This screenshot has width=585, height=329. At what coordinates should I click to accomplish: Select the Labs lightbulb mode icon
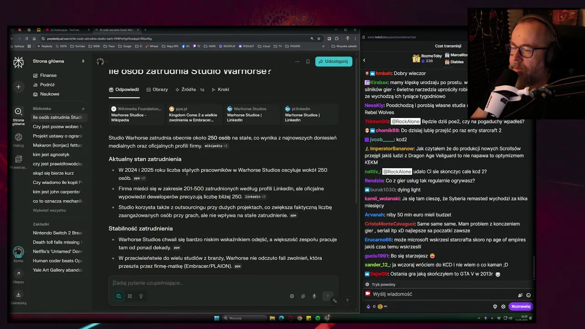click(x=141, y=296)
